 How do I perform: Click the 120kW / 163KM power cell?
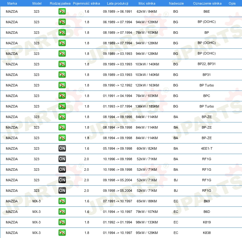147,85
